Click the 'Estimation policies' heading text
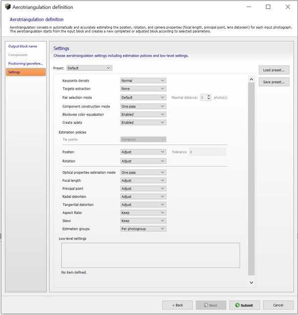 (x=72, y=132)
